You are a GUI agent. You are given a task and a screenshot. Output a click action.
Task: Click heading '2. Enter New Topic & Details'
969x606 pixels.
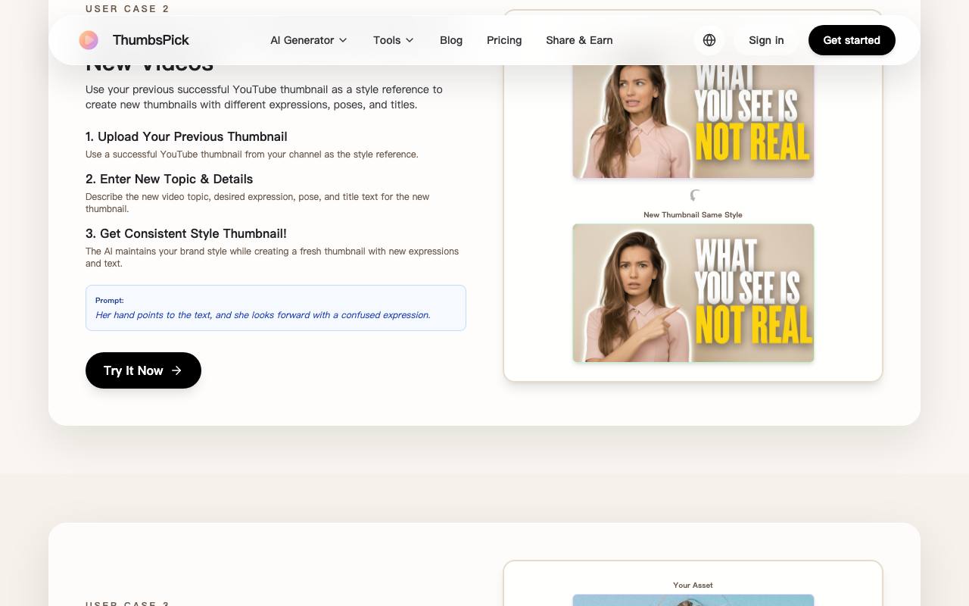(x=169, y=179)
